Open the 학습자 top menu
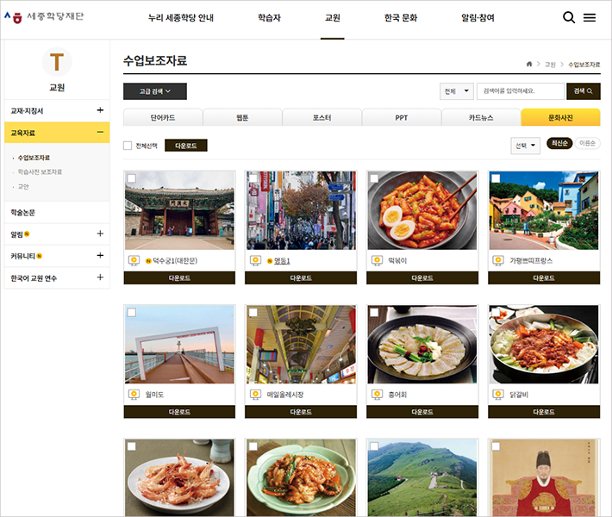The width and height of the screenshot is (612, 517). pyautogui.click(x=269, y=18)
